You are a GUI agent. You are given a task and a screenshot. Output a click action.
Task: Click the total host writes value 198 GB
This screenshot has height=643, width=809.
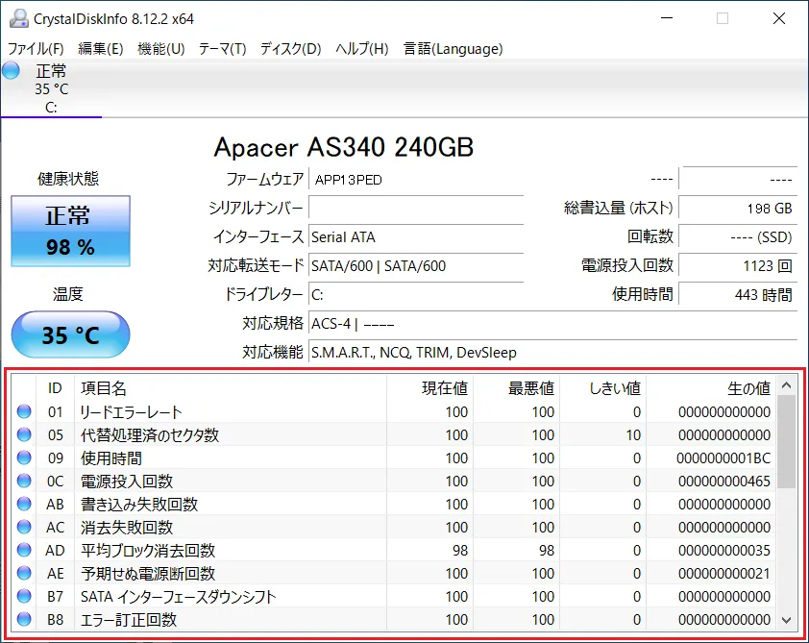[x=738, y=209]
